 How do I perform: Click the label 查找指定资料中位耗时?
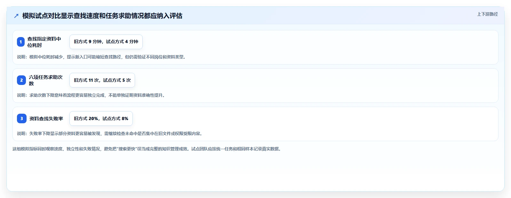[44, 42]
